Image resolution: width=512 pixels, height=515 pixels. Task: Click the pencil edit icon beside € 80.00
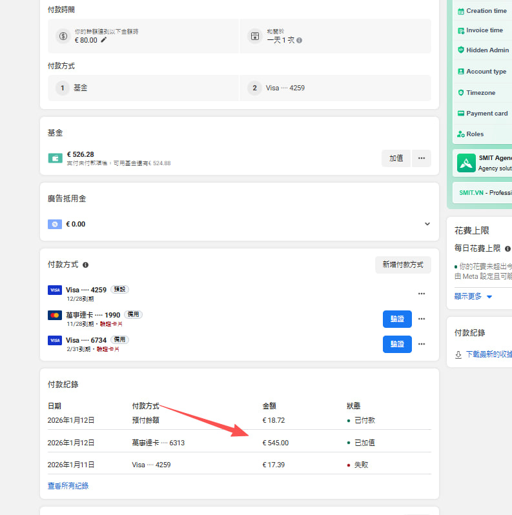point(104,40)
